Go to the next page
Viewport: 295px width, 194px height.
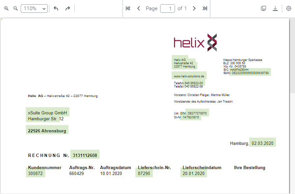coord(194,9)
